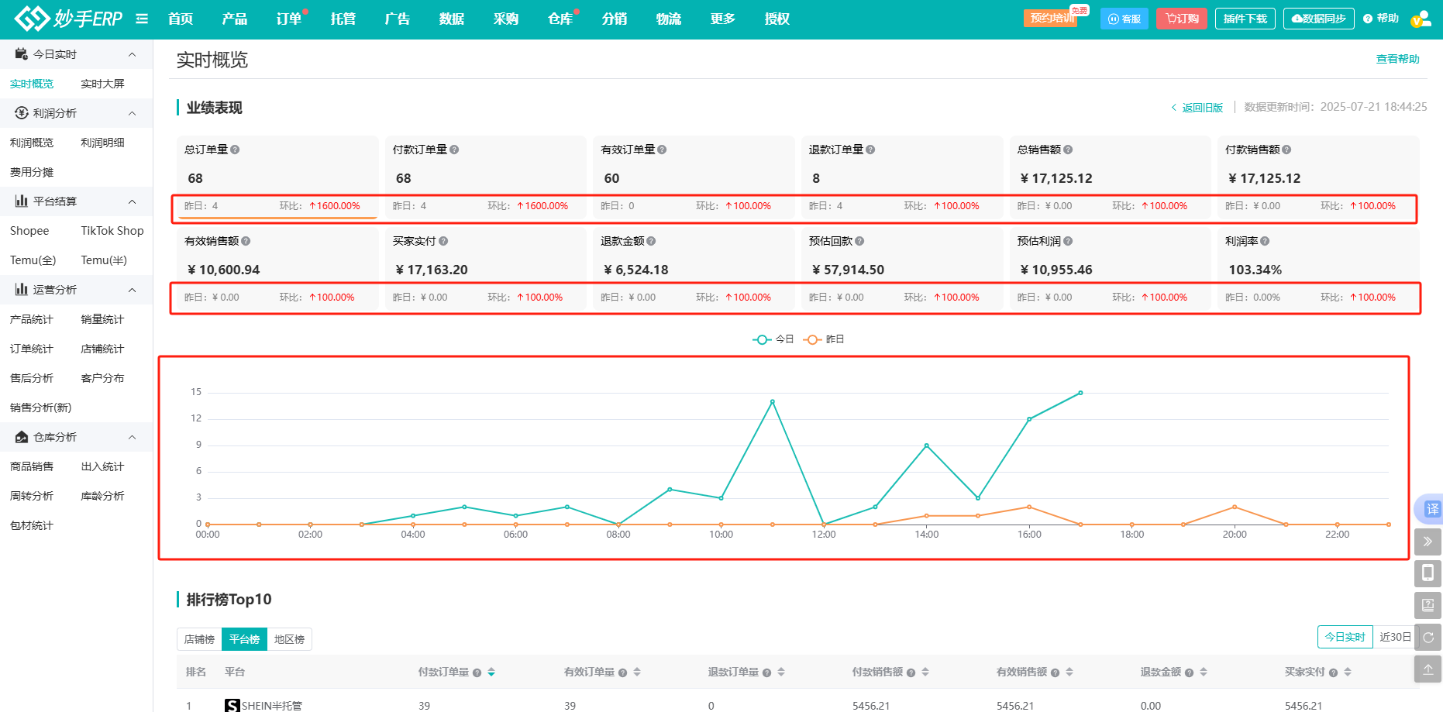
Task: Click the help icon next to 付款销售额
Action: (x=1286, y=150)
